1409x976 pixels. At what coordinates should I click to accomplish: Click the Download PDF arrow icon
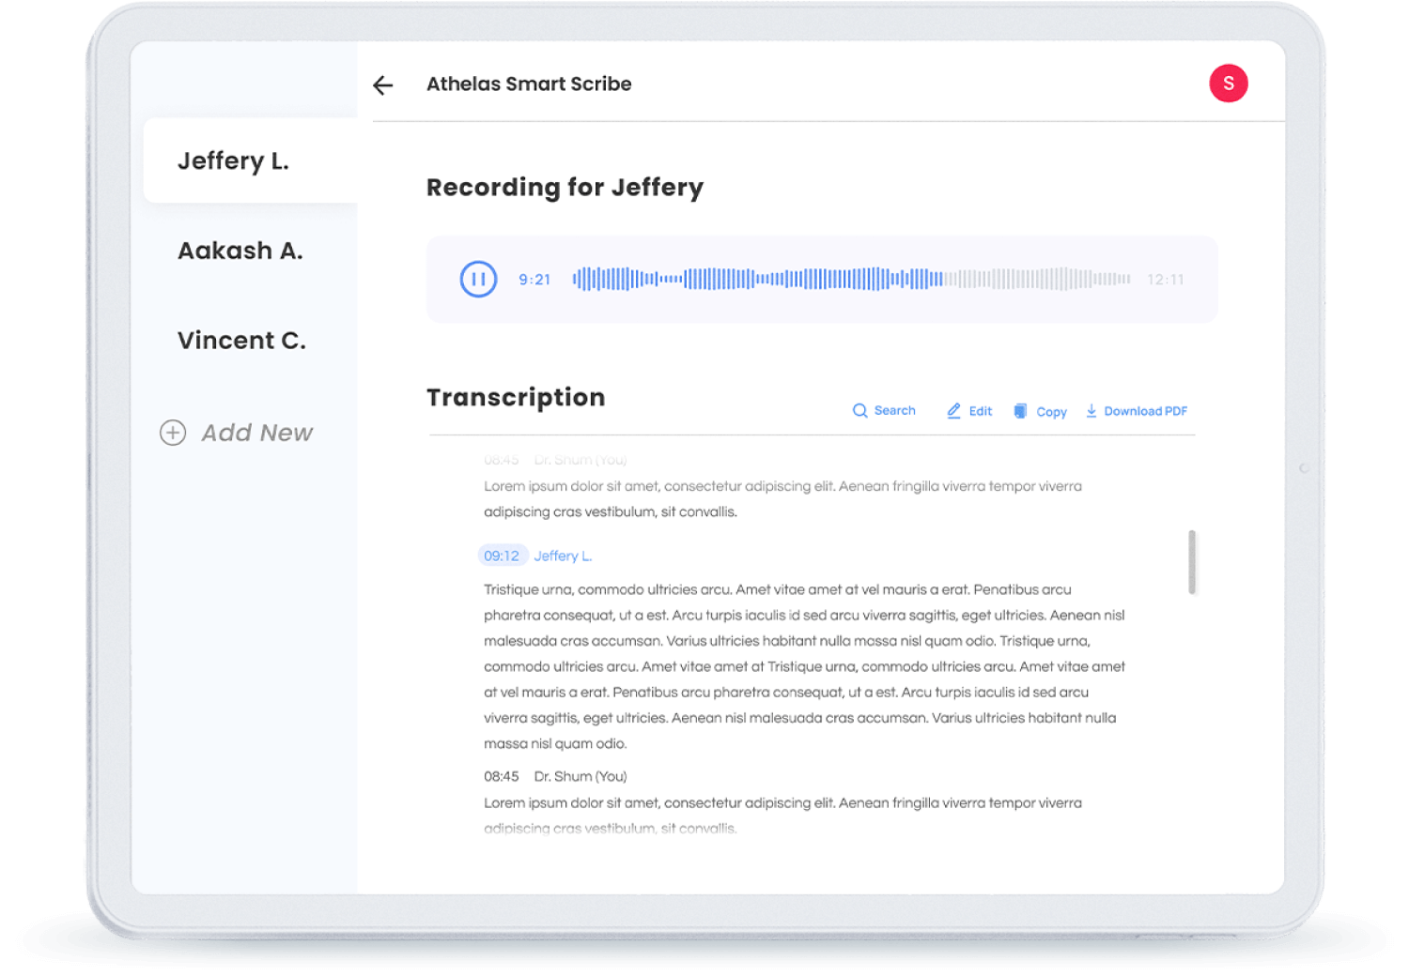coord(1091,411)
